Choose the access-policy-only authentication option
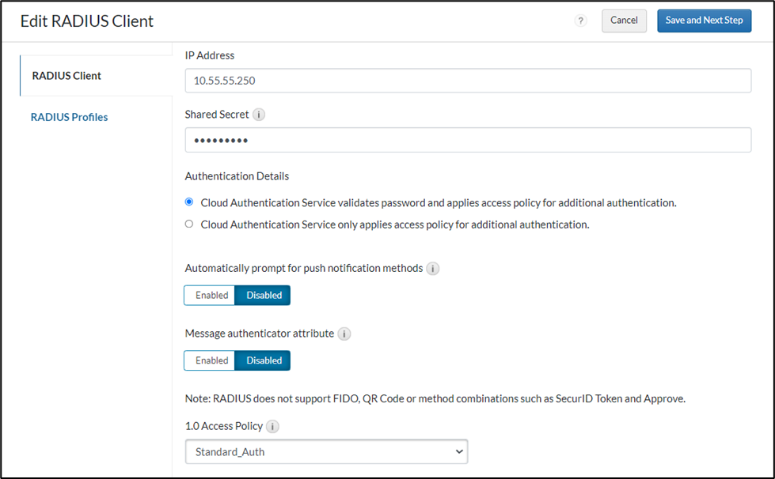The image size is (775, 479). coord(188,224)
